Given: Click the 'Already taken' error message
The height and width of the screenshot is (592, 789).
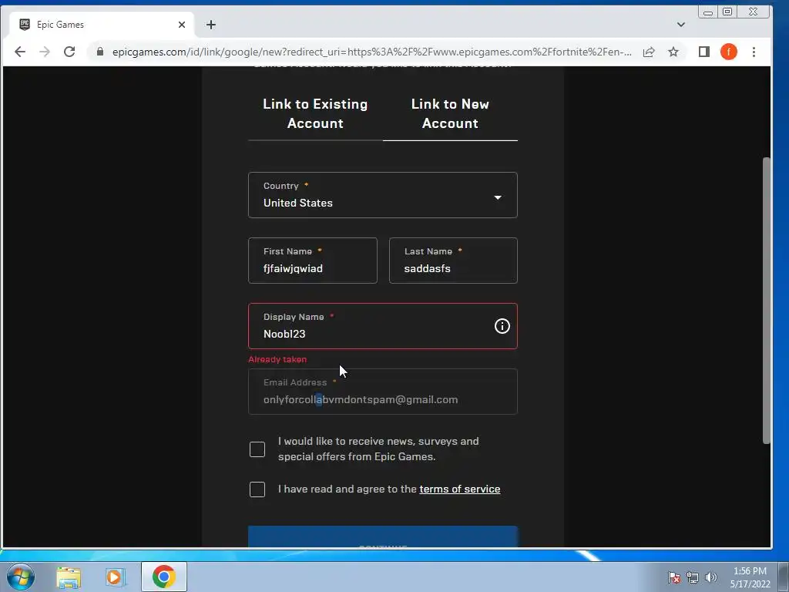Looking at the screenshot, I should pos(277,359).
